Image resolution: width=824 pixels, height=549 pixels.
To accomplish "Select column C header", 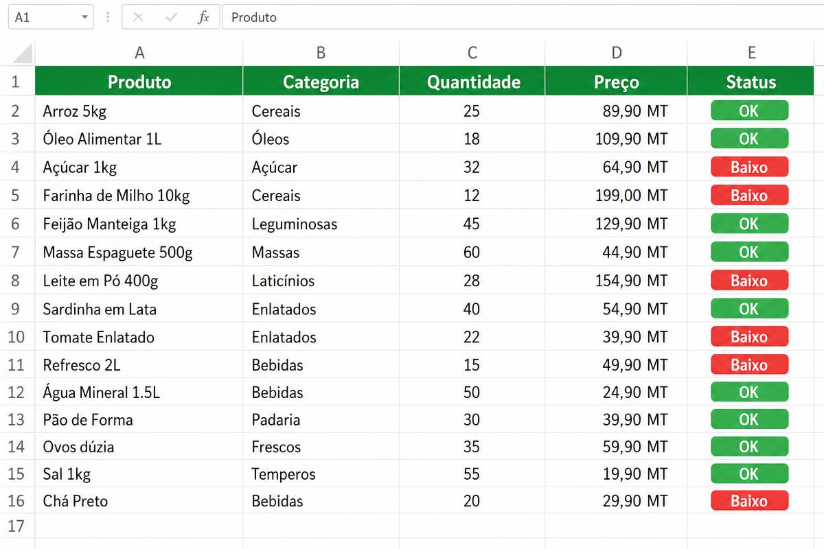I will 472,53.
